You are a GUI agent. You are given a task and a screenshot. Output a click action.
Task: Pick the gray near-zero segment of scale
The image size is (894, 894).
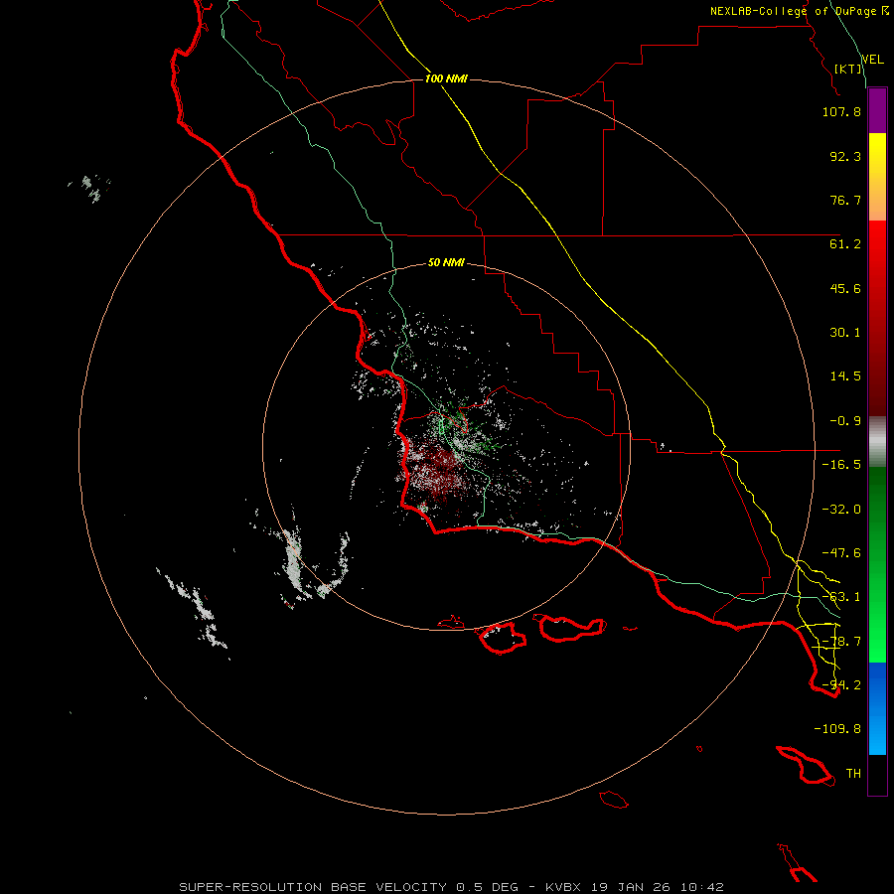(x=877, y=442)
